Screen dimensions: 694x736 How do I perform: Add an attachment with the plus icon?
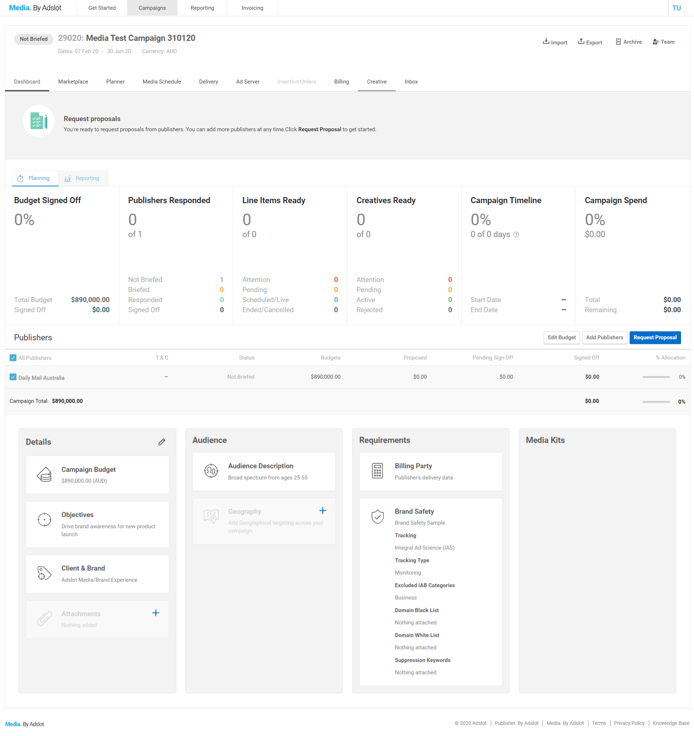click(x=156, y=613)
